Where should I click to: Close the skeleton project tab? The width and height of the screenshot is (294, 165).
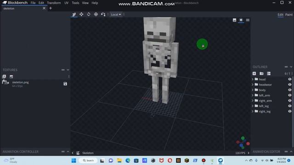tap(44, 8)
